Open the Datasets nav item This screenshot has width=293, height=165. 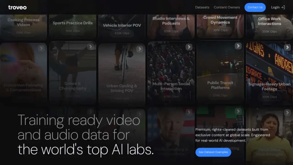(x=202, y=7)
